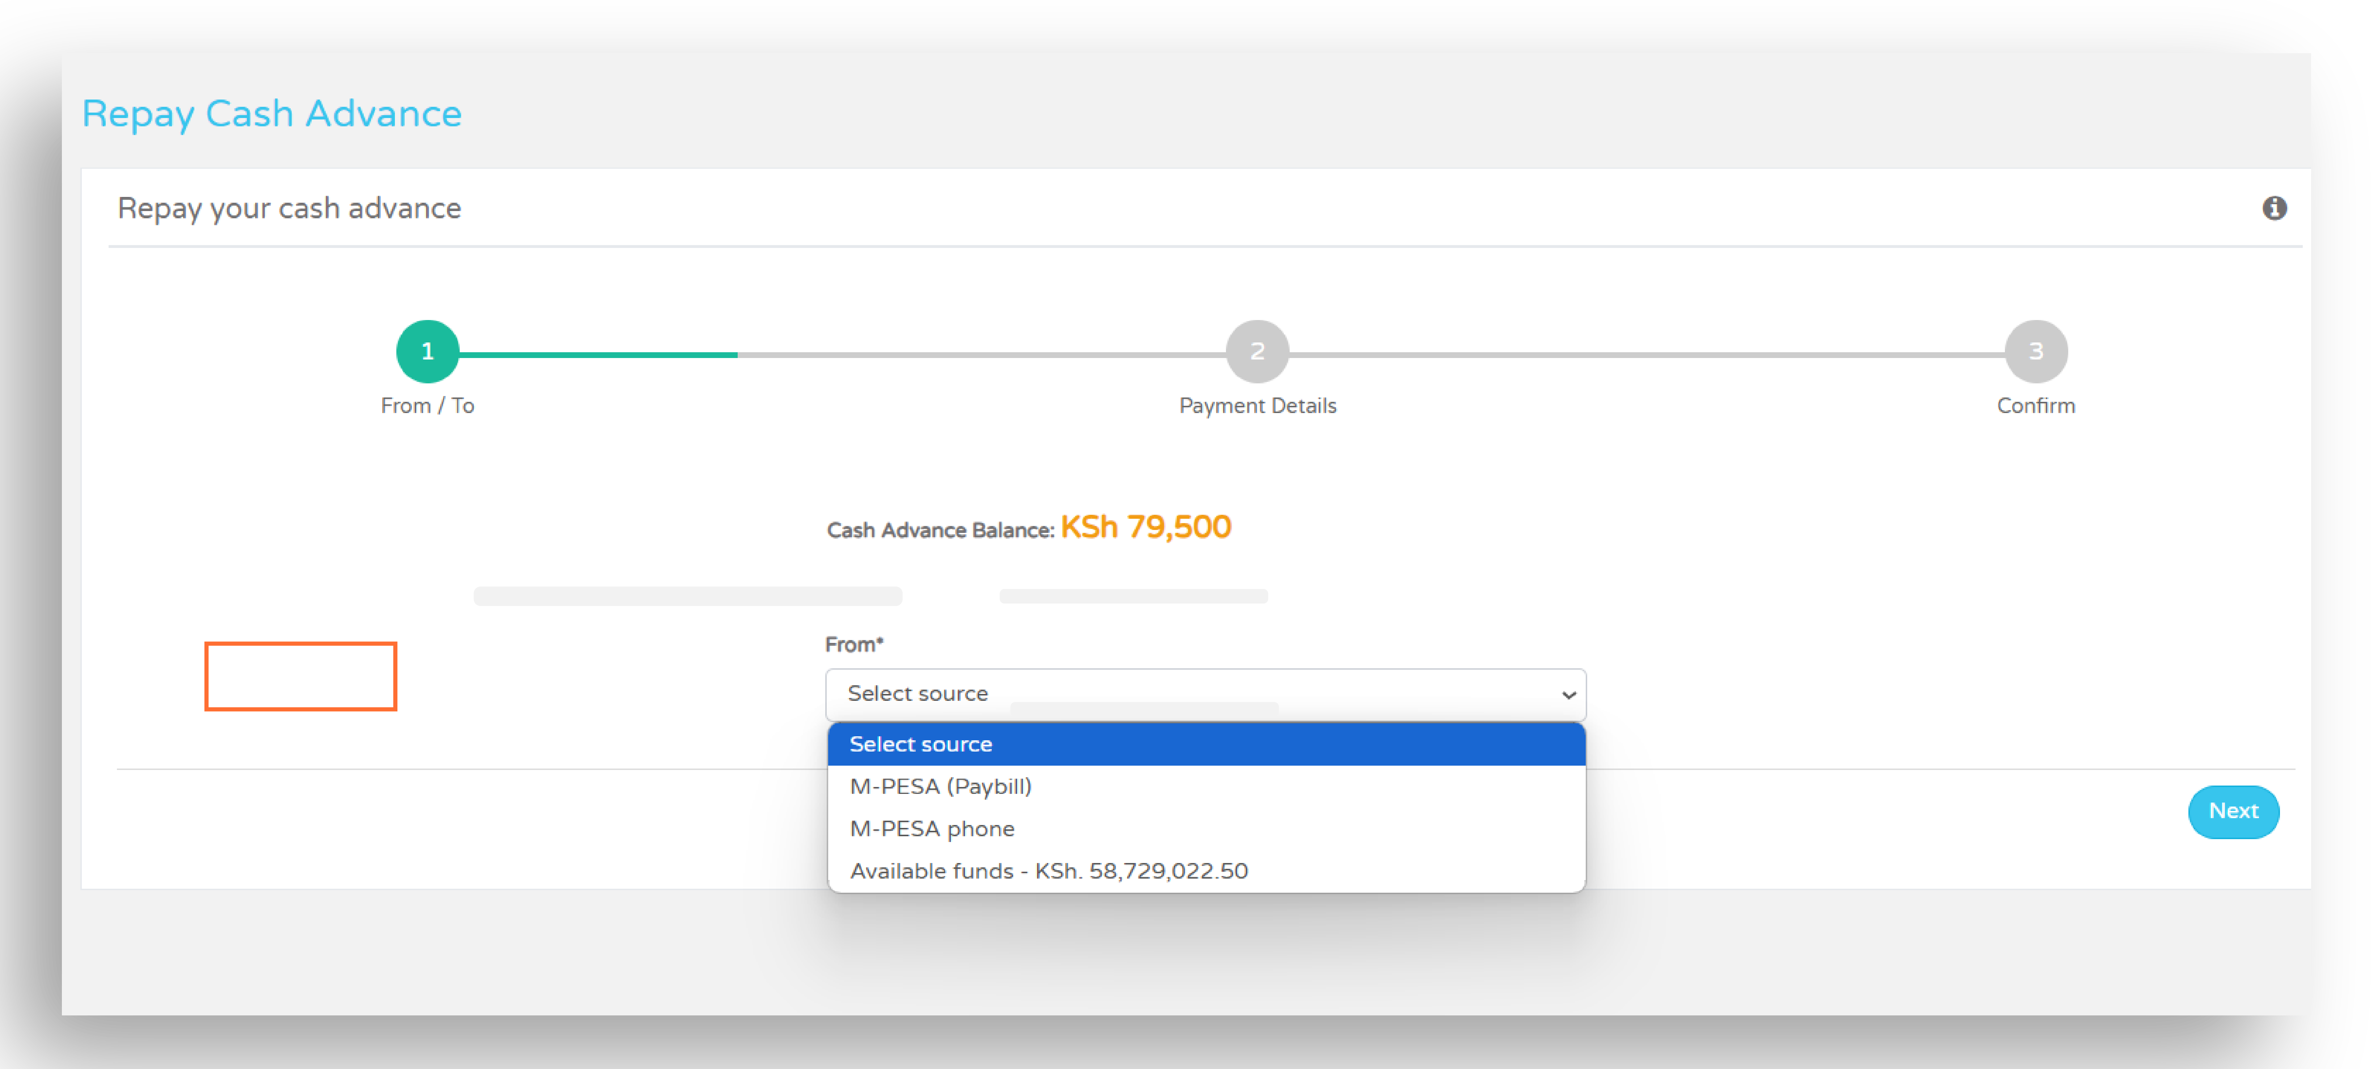Screen dimensions: 2373x1069
Task: Select M-PESA phone as payment source
Action: (x=932, y=829)
